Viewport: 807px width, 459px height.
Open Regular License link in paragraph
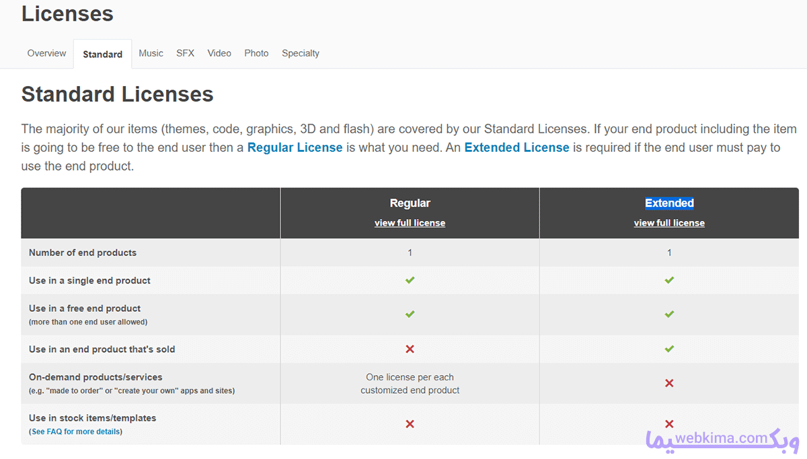click(295, 147)
